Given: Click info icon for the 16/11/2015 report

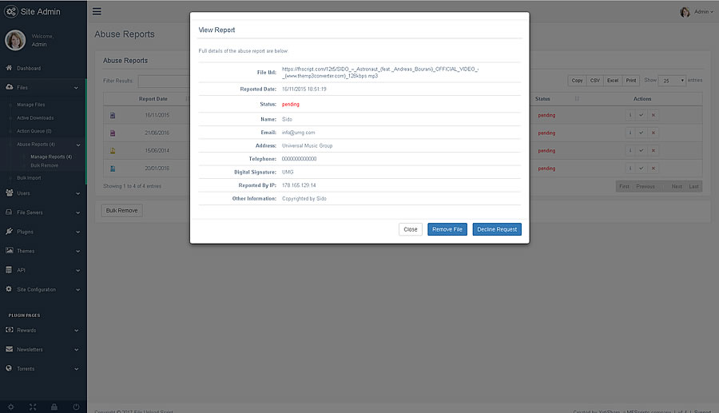Looking at the screenshot, I should [x=630, y=115].
